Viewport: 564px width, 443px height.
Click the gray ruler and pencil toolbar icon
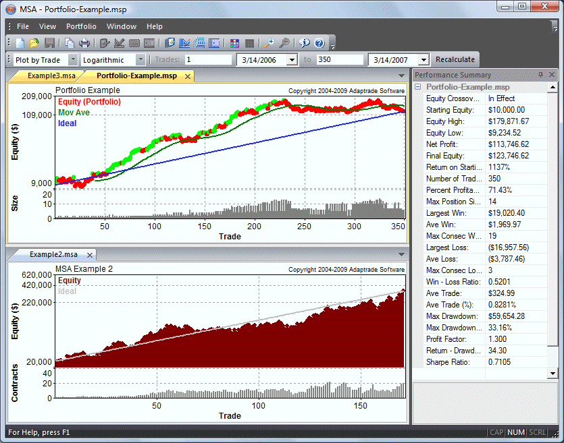point(119,43)
